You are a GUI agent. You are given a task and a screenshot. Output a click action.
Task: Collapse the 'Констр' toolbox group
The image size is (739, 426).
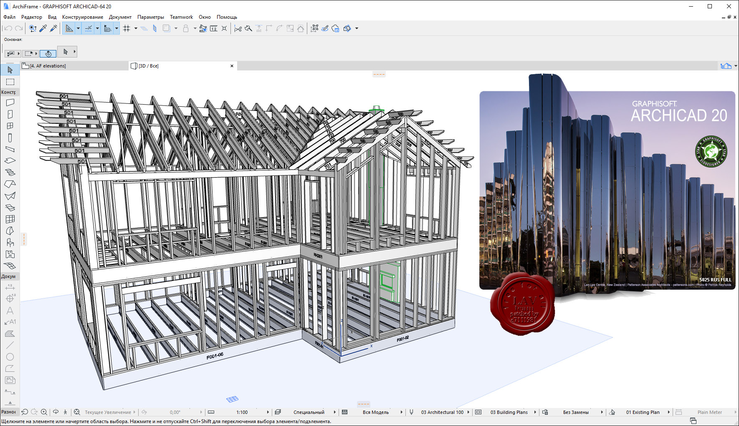[10, 92]
